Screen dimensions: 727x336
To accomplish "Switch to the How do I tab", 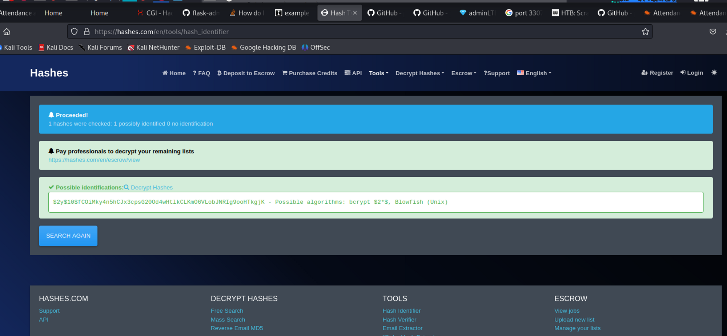I will click(x=247, y=13).
